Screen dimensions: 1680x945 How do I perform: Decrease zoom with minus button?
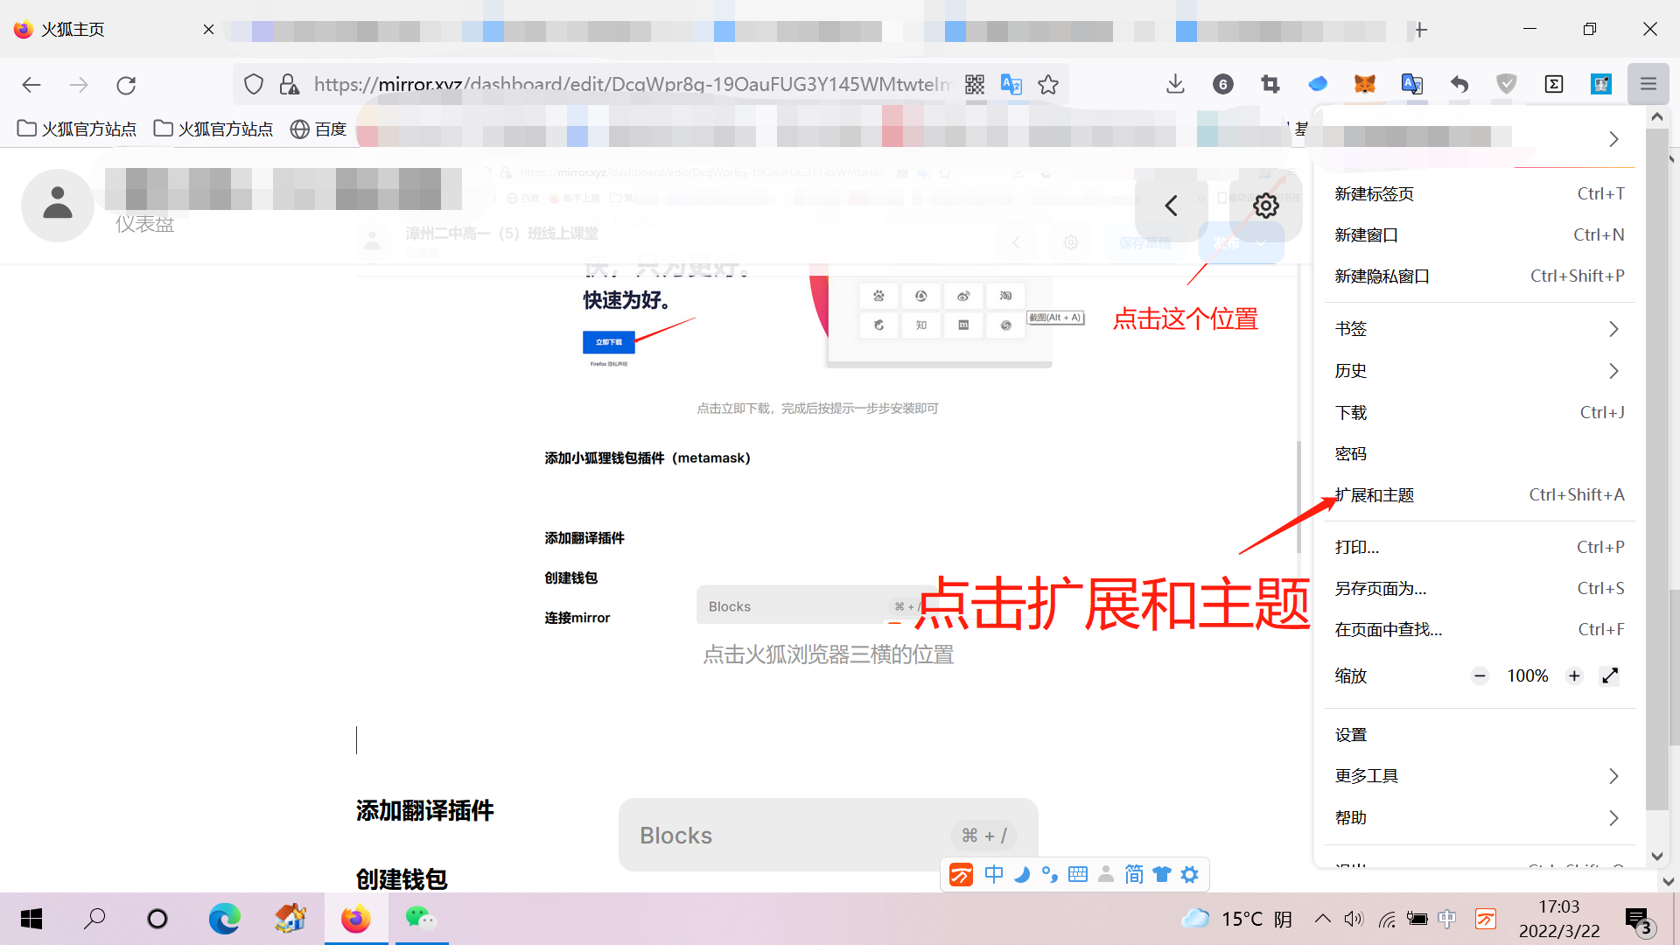[1480, 675]
